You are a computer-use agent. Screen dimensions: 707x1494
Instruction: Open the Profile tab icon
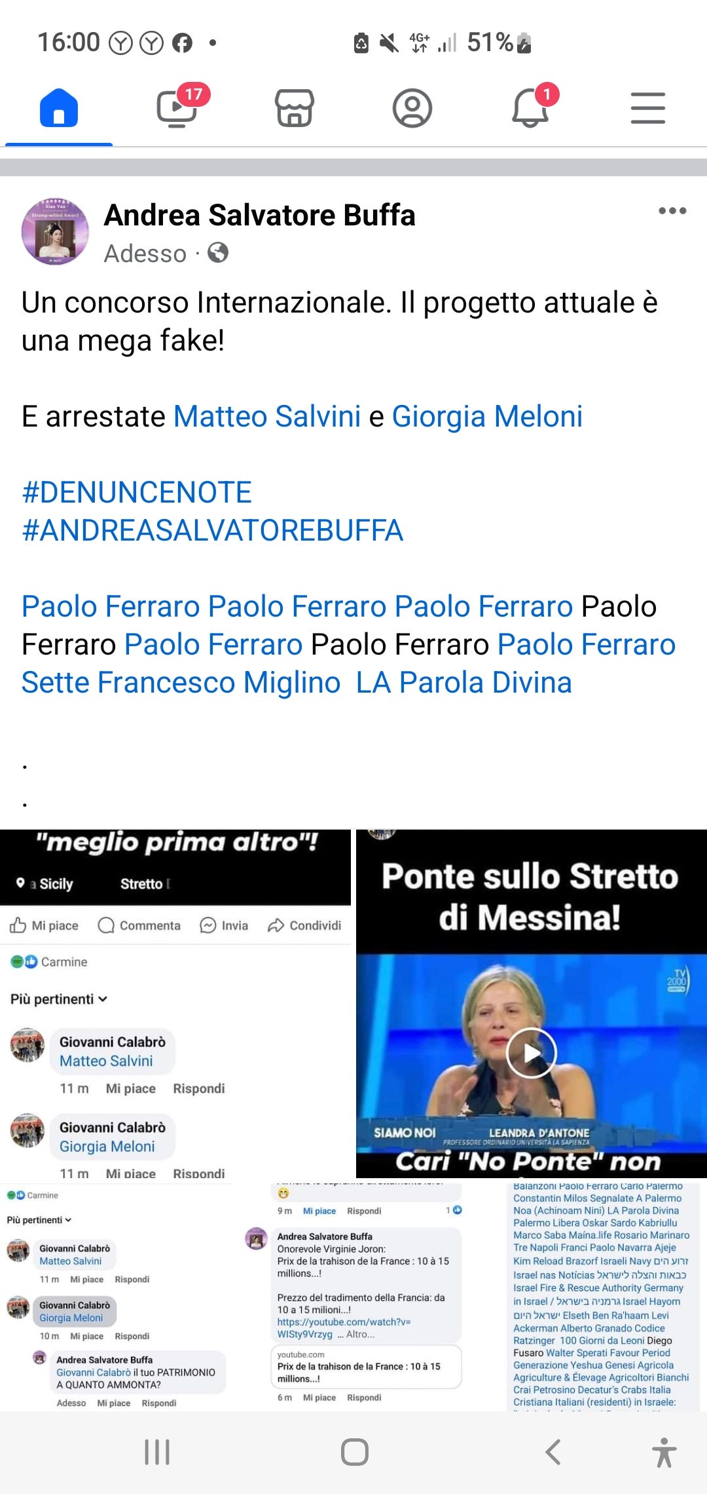(412, 108)
